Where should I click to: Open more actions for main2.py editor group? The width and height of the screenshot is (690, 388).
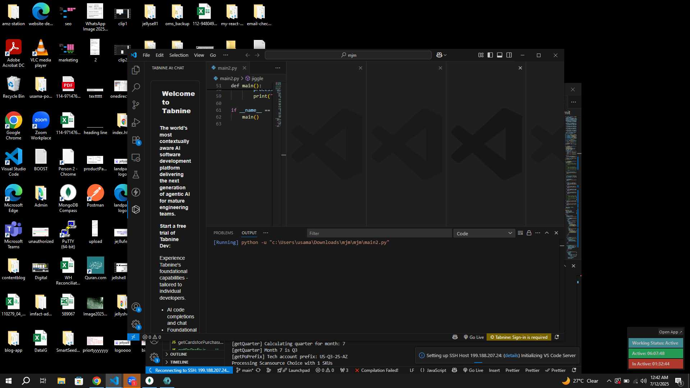pos(278,68)
